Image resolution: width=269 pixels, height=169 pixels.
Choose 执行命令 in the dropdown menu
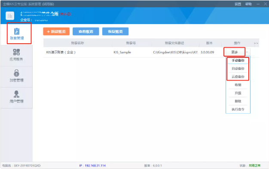point(238,109)
